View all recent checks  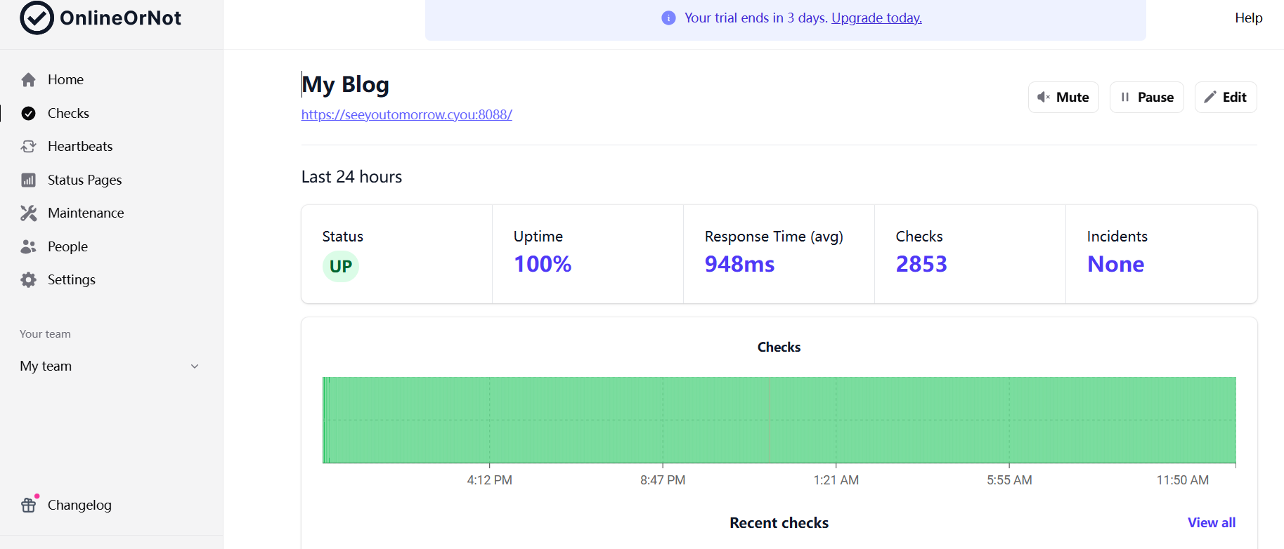[x=1211, y=523]
